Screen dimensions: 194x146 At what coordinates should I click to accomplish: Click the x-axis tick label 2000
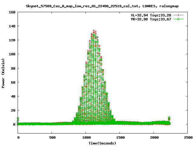click(x=154, y=137)
